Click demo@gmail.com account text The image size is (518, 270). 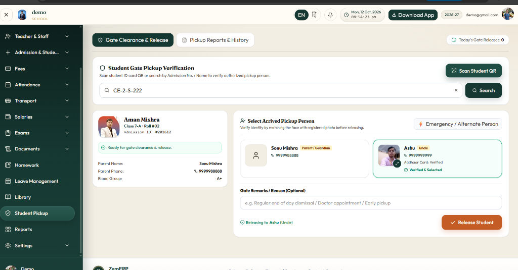[x=482, y=15]
